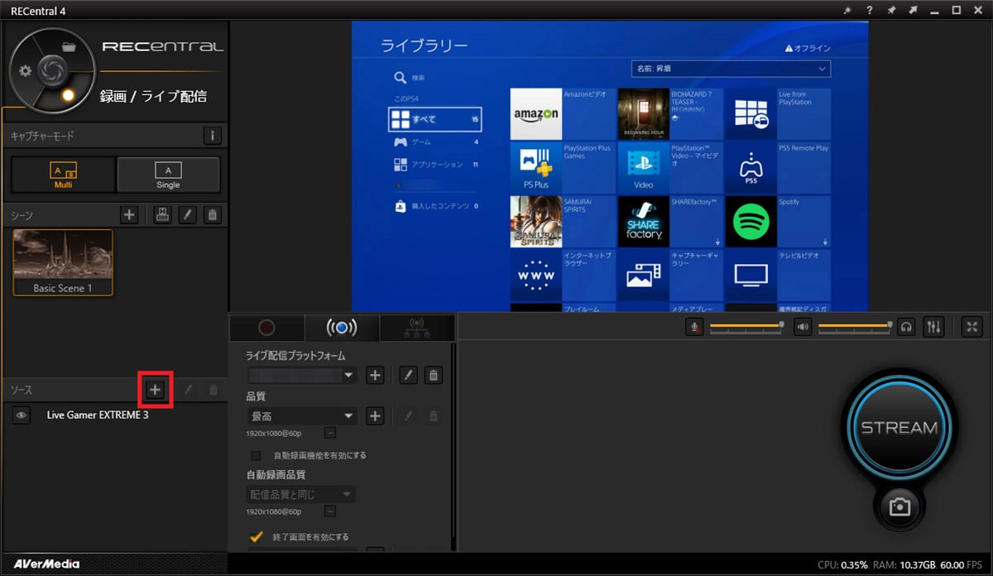Open ライブ配信プラットフォーム dropdown
This screenshot has height=576, width=993.
tap(302, 375)
